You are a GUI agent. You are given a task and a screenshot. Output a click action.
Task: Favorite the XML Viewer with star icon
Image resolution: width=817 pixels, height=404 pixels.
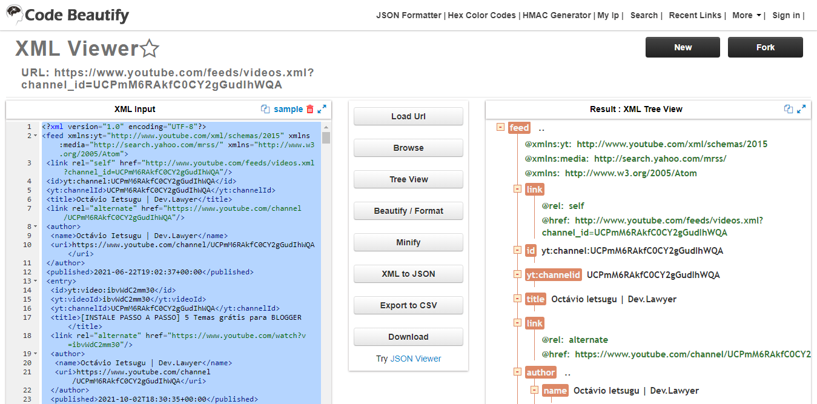(x=150, y=48)
